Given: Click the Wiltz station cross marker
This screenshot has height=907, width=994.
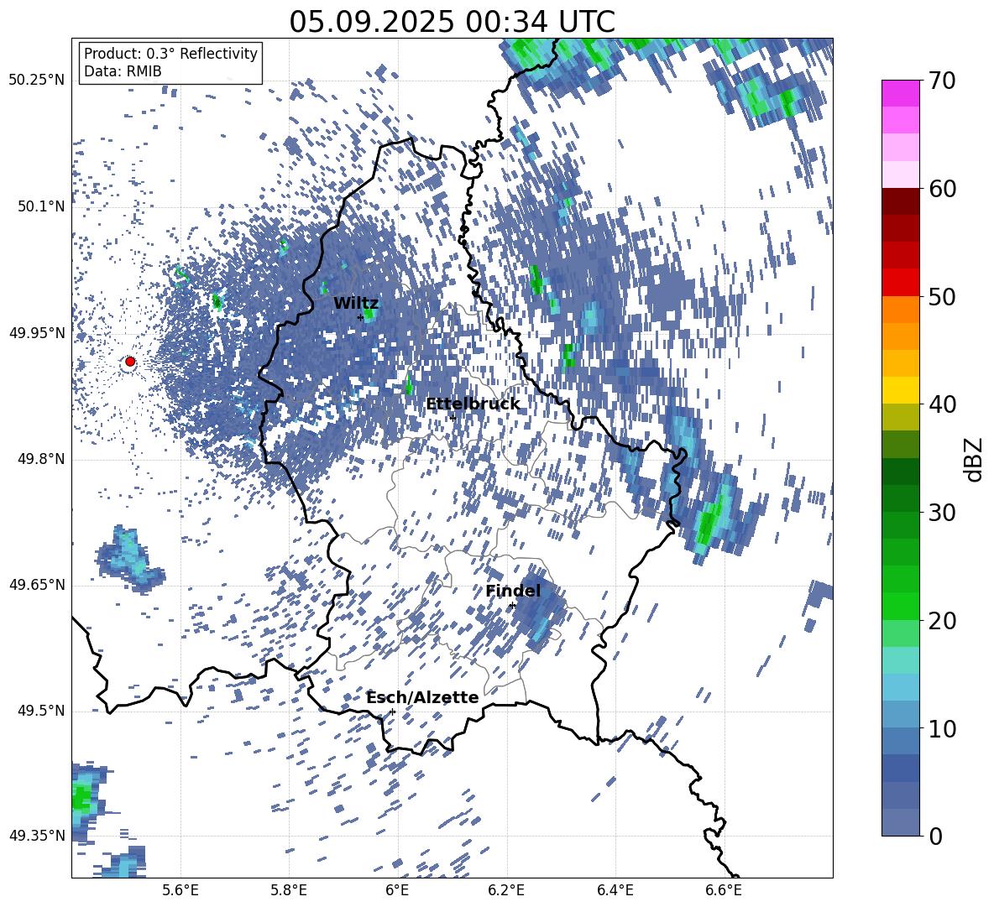Looking at the screenshot, I should [x=361, y=317].
